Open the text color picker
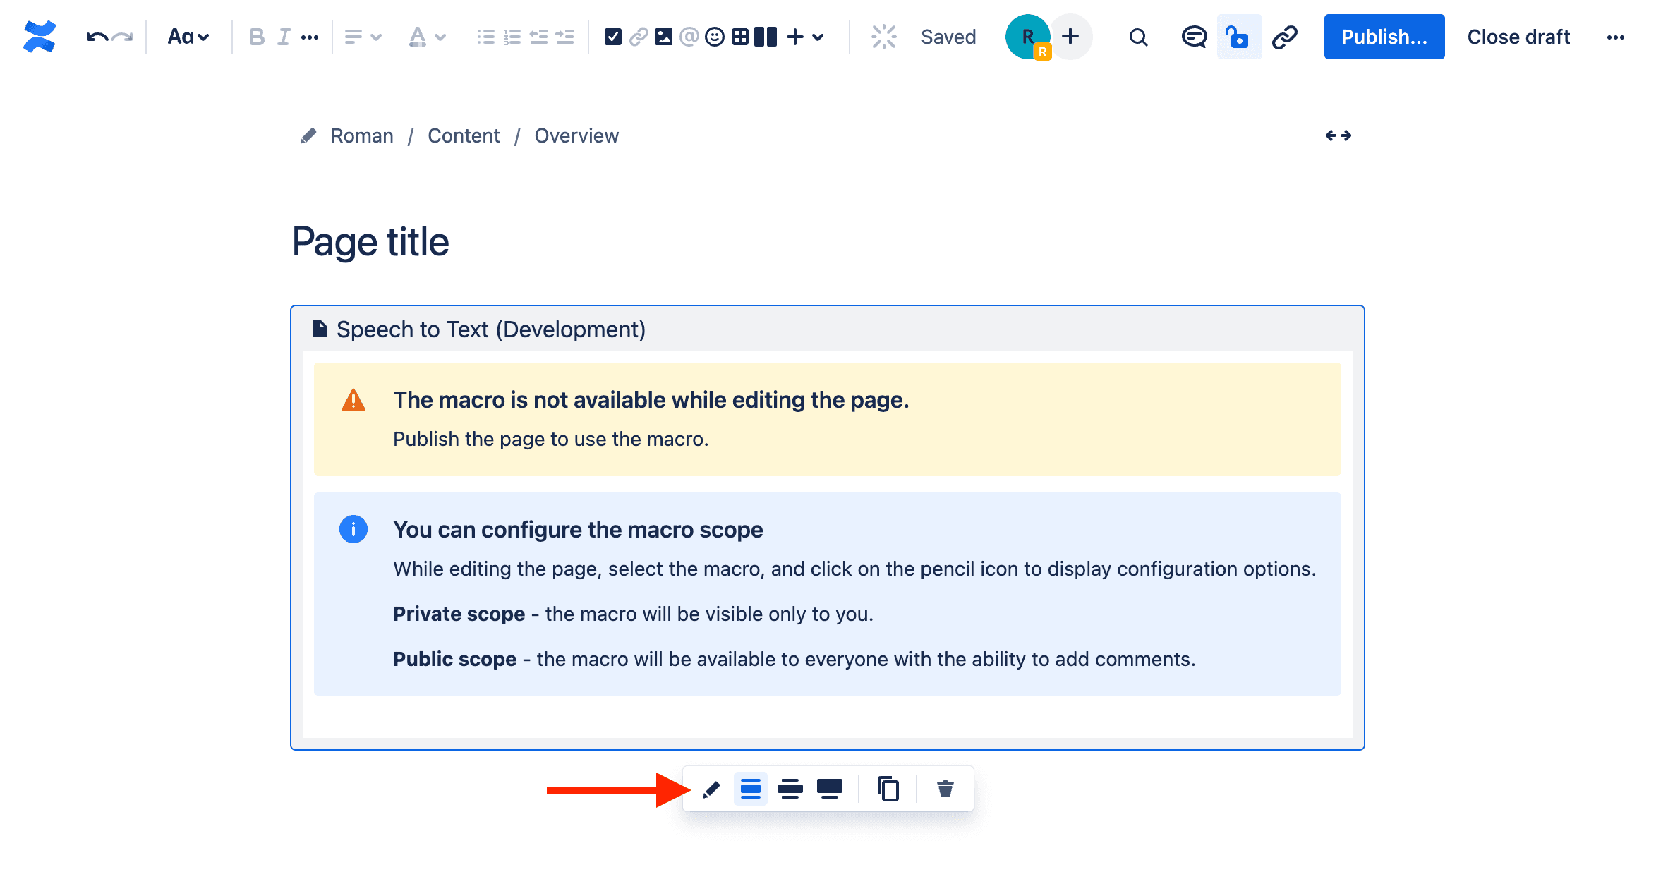Viewport: 1668px width, 872px height. pos(418,37)
